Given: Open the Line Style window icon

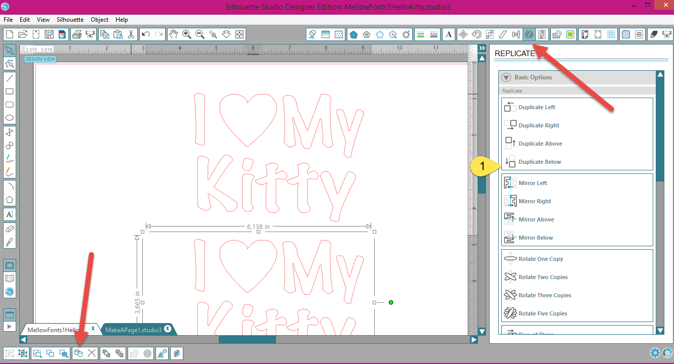Looking at the screenshot, I should (433, 34).
